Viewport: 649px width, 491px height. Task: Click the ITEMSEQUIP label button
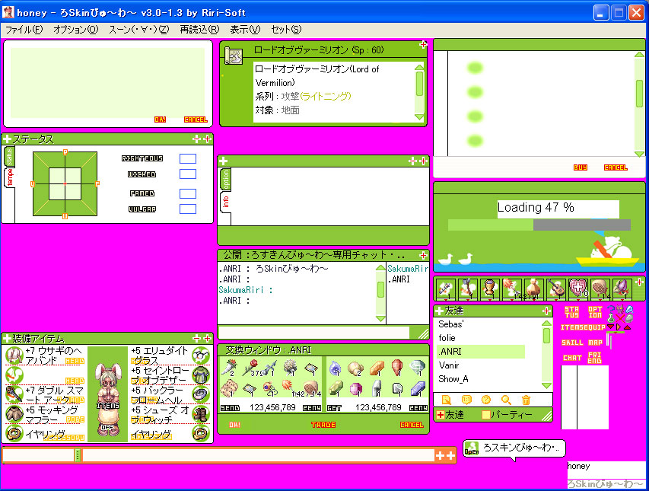(x=583, y=327)
